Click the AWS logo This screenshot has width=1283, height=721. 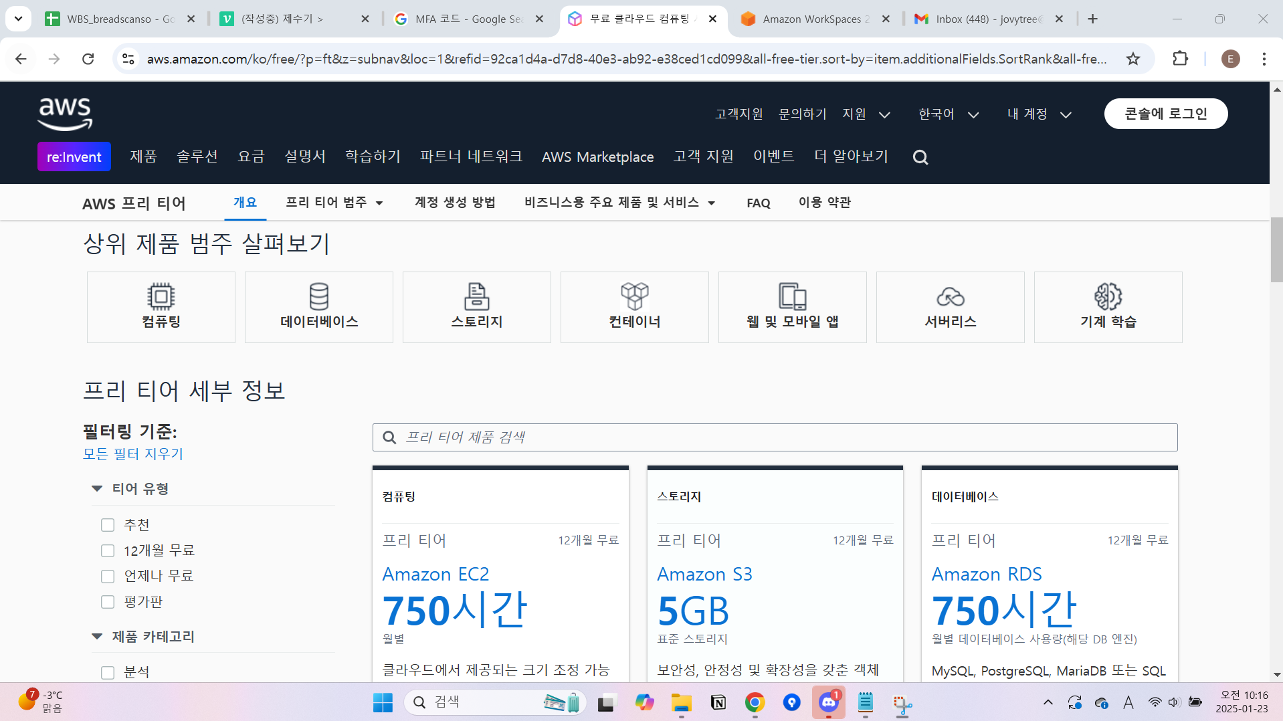pyautogui.click(x=65, y=114)
